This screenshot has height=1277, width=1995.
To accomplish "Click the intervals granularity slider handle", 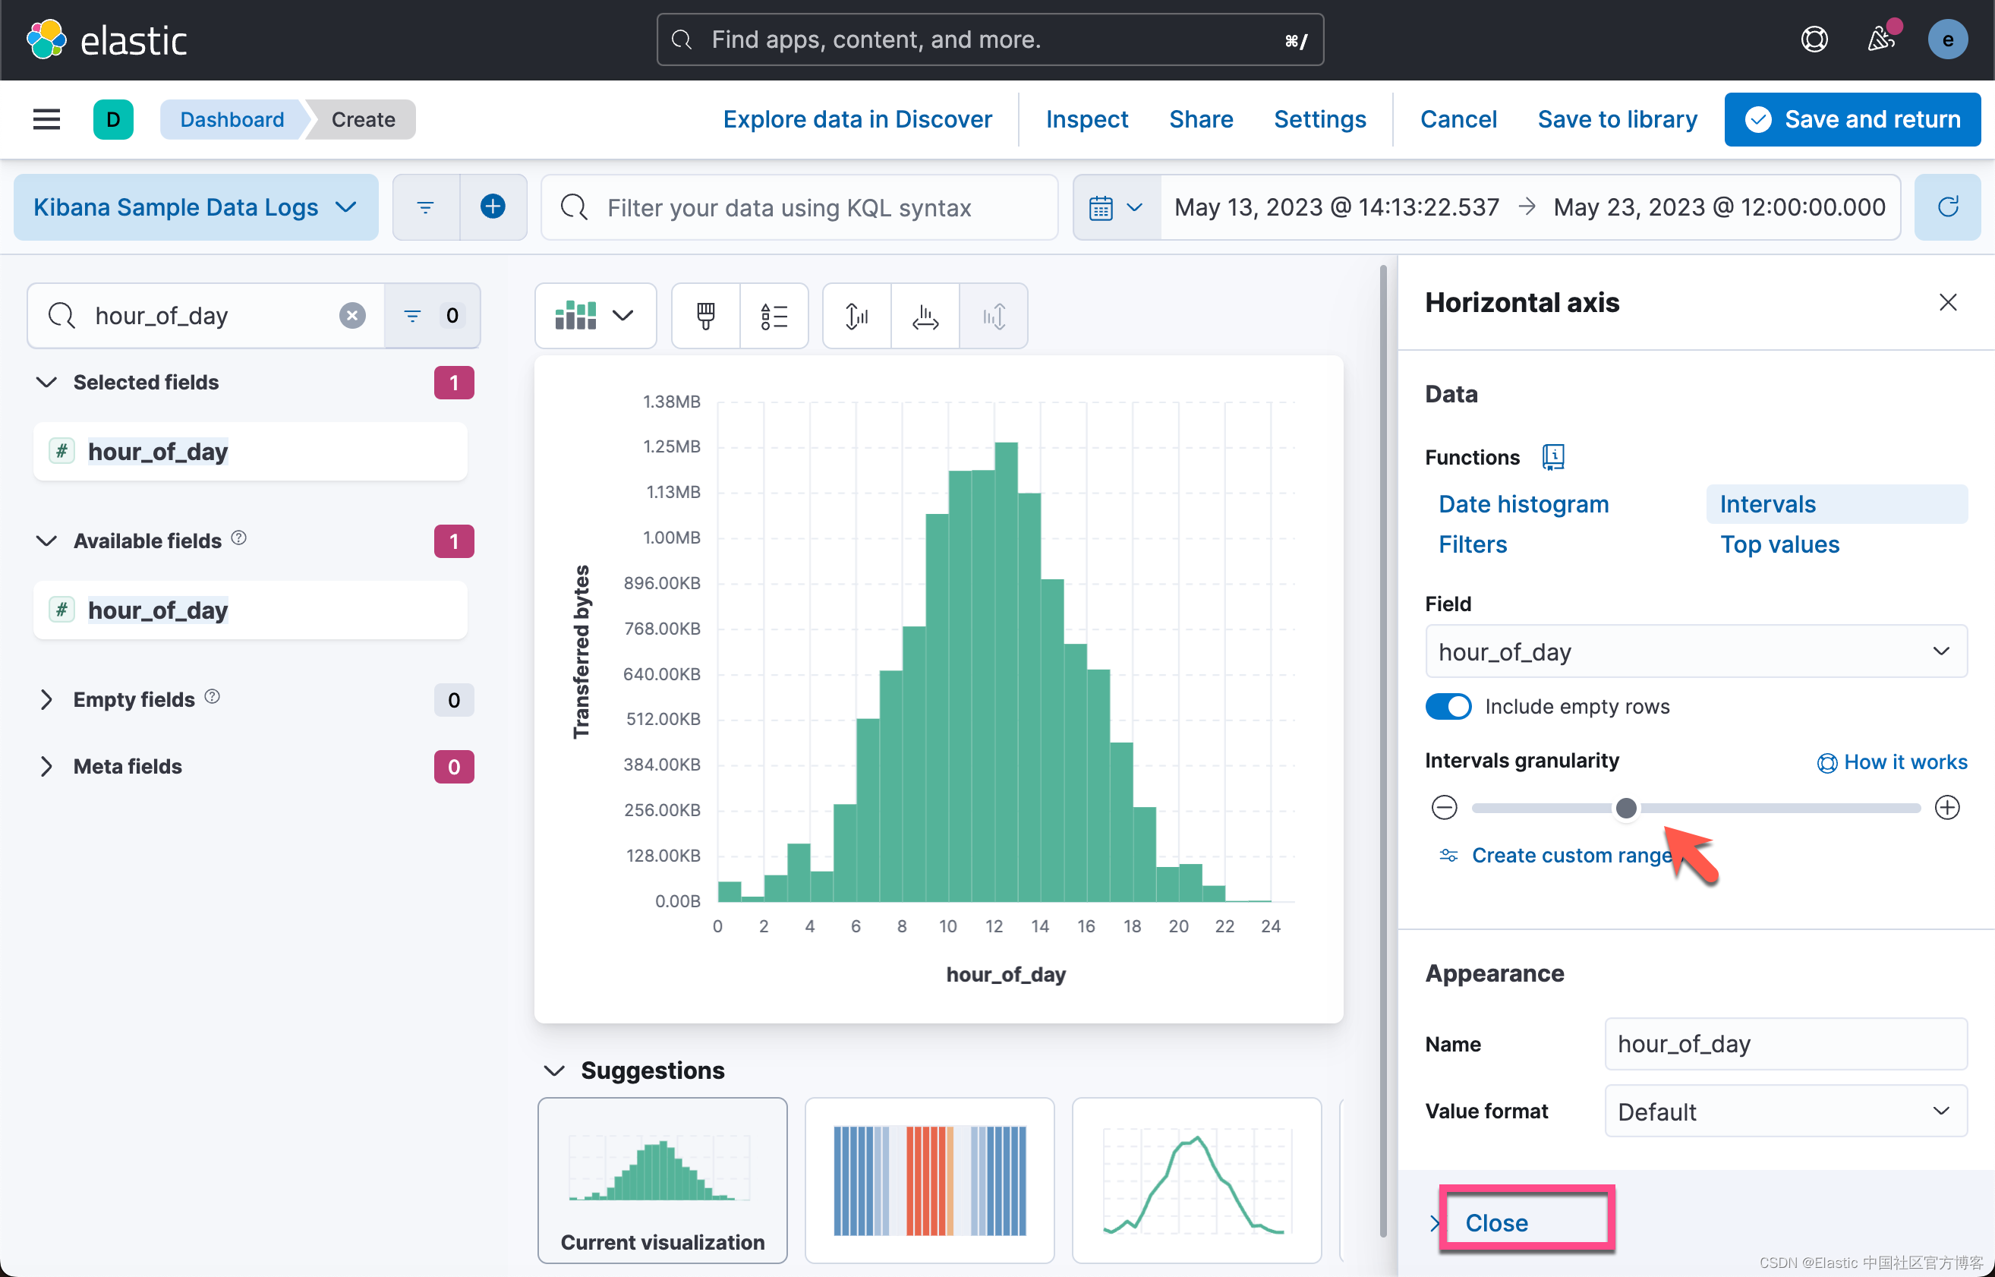I will point(1626,807).
